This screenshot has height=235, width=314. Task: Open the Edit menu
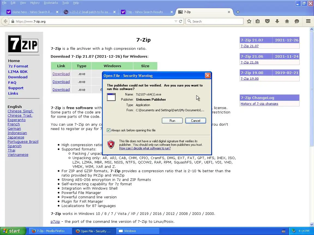coord(13,3)
